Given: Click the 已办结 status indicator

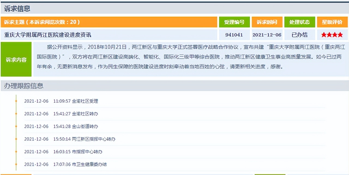Looking at the screenshot, I should click(x=299, y=35).
